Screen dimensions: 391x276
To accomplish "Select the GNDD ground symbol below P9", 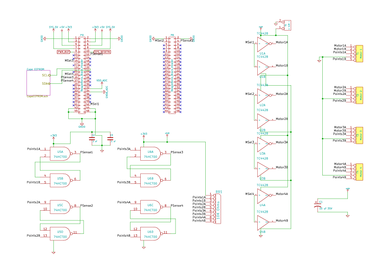I will (82, 125).
